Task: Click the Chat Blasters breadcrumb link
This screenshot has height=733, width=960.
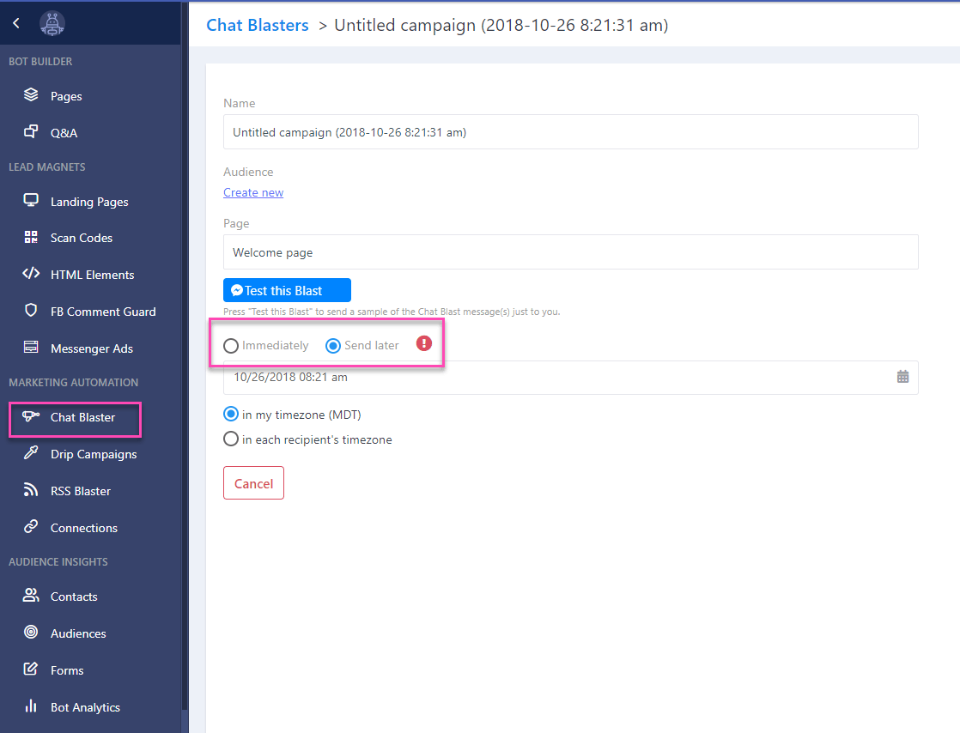Action: [x=257, y=25]
